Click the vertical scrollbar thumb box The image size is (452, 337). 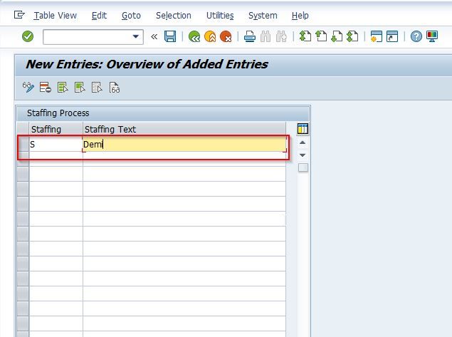pos(303,167)
